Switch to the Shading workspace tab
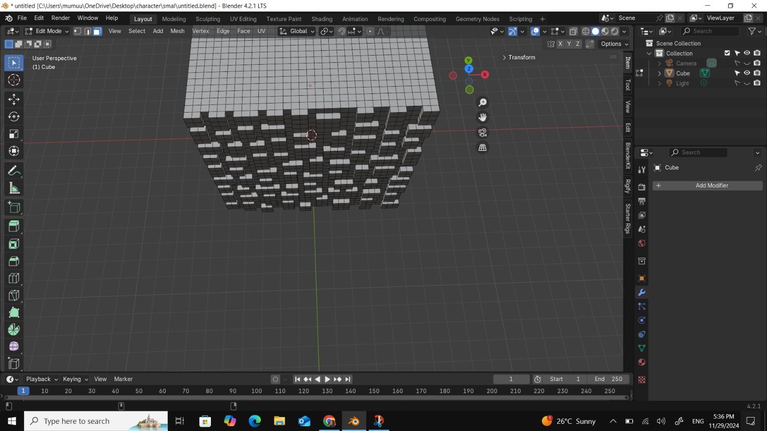 pyautogui.click(x=322, y=19)
